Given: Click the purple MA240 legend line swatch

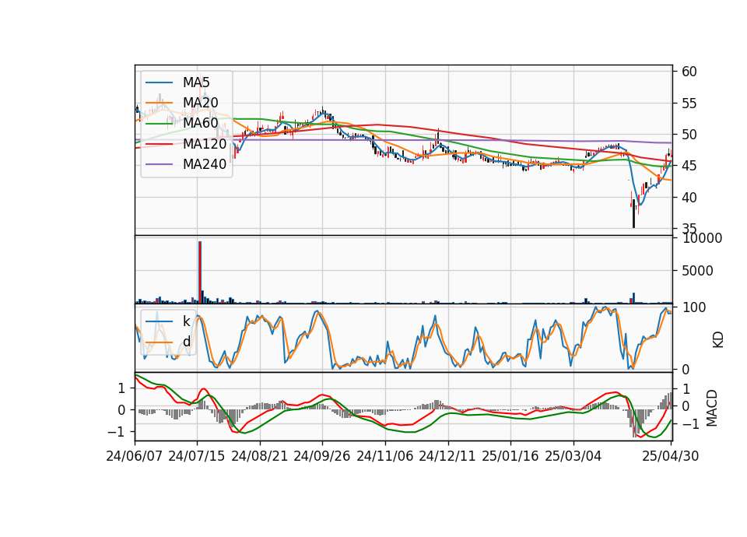Looking at the screenshot, I should pos(159,164).
